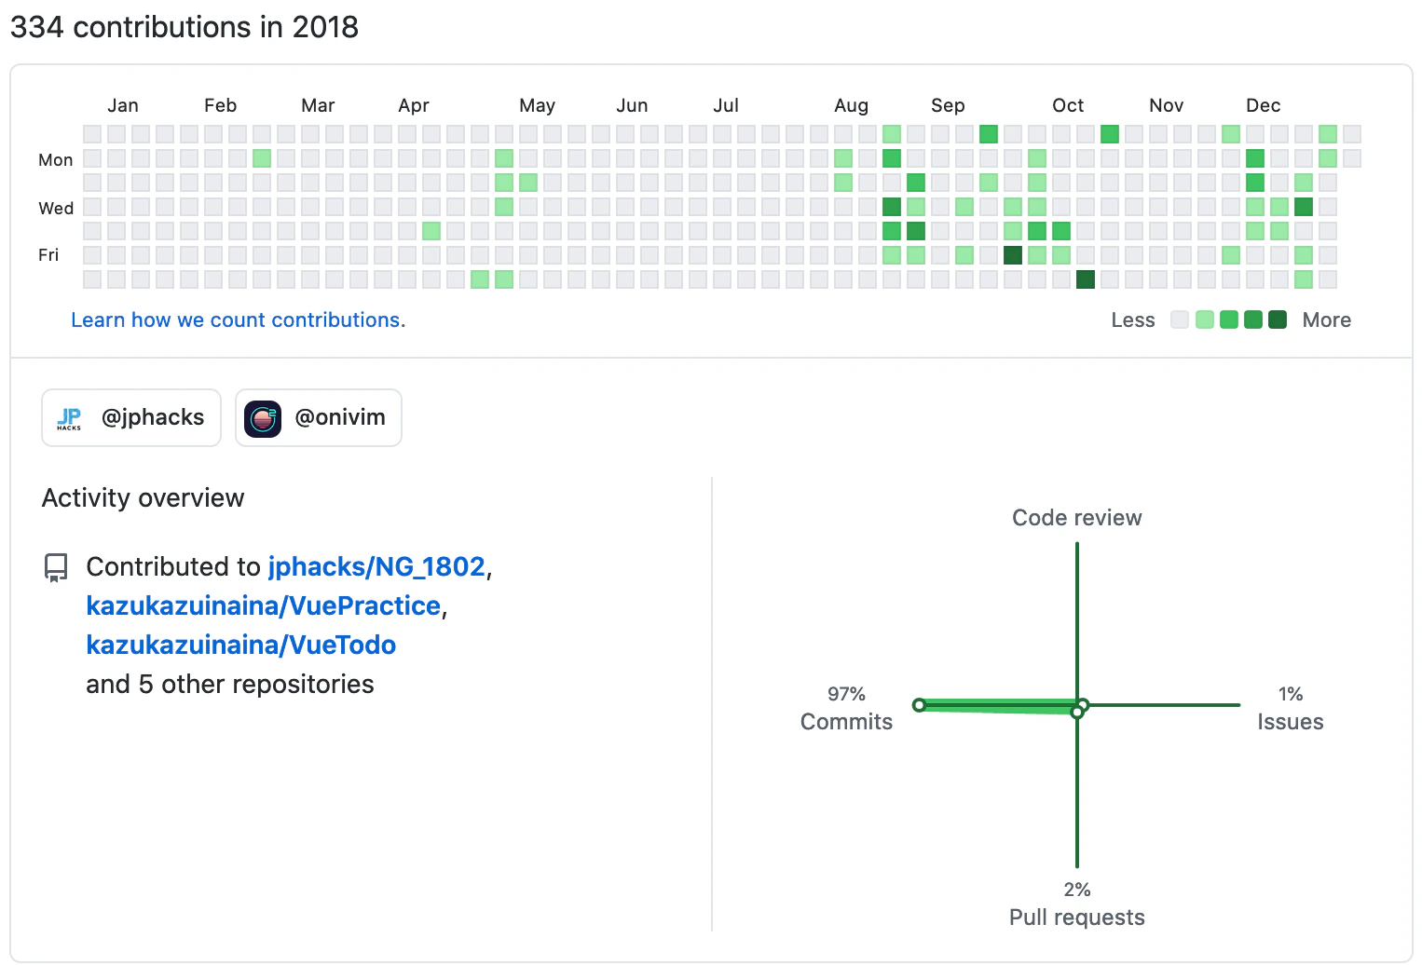Click the Aug month label

coord(851,105)
